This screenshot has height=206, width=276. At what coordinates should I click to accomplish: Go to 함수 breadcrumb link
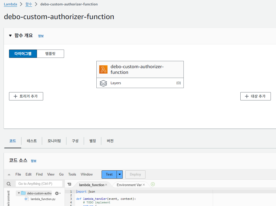(x=29, y=4)
